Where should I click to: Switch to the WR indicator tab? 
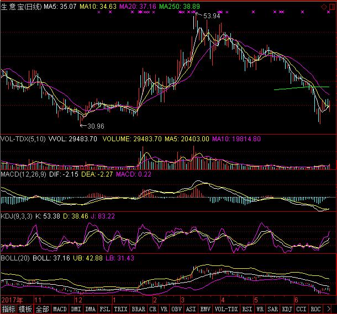(x=260, y=309)
